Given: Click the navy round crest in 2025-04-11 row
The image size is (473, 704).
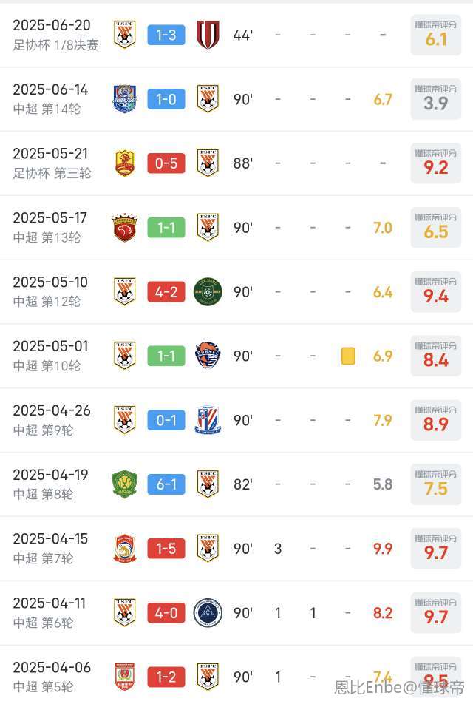Looking at the screenshot, I should click(x=208, y=613).
